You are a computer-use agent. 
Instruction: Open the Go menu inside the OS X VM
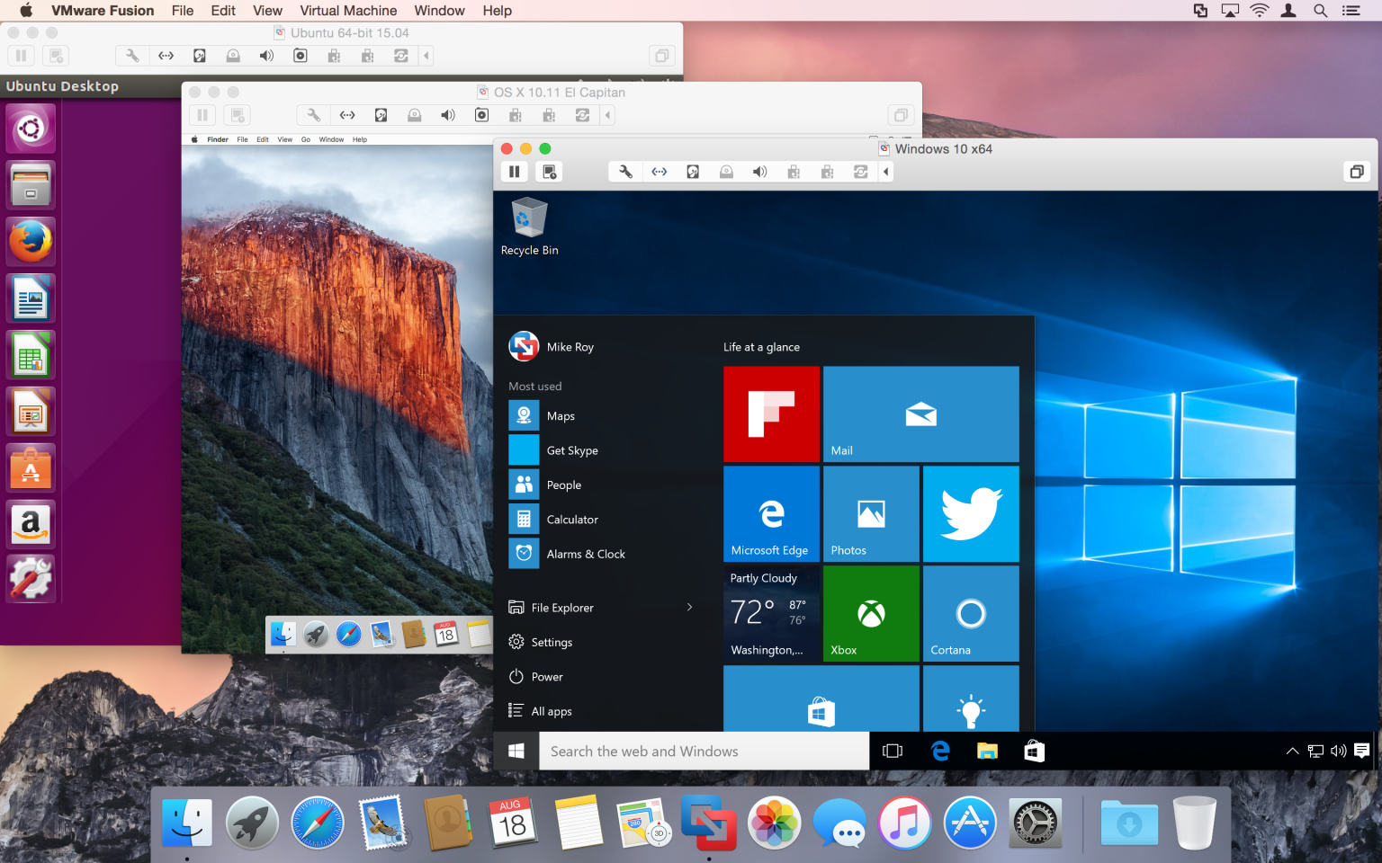[x=306, y=139]
